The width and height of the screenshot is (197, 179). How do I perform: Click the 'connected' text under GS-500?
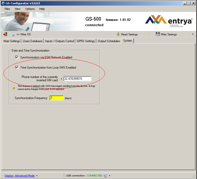[x=94, y=25]
